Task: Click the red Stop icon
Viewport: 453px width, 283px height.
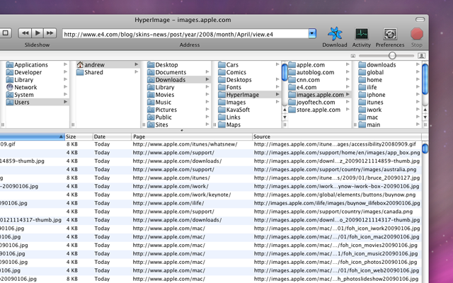Action: point(417,34)
